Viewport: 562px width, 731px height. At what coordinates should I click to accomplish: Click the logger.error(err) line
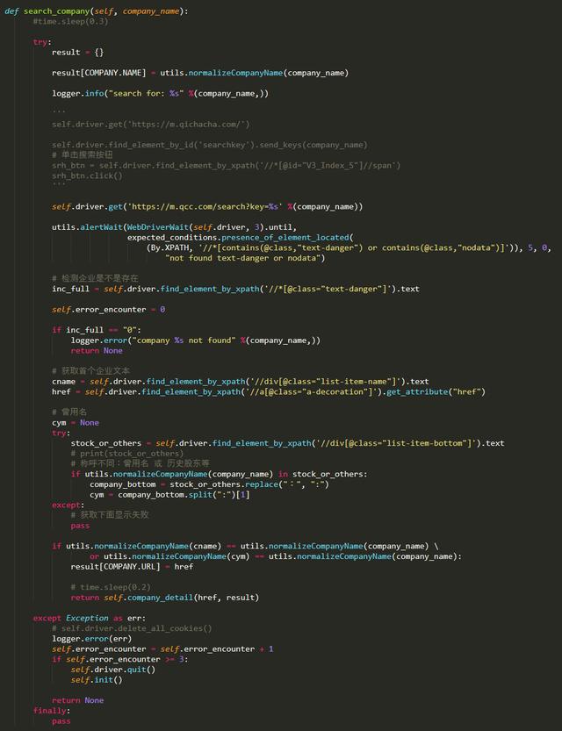92,638
